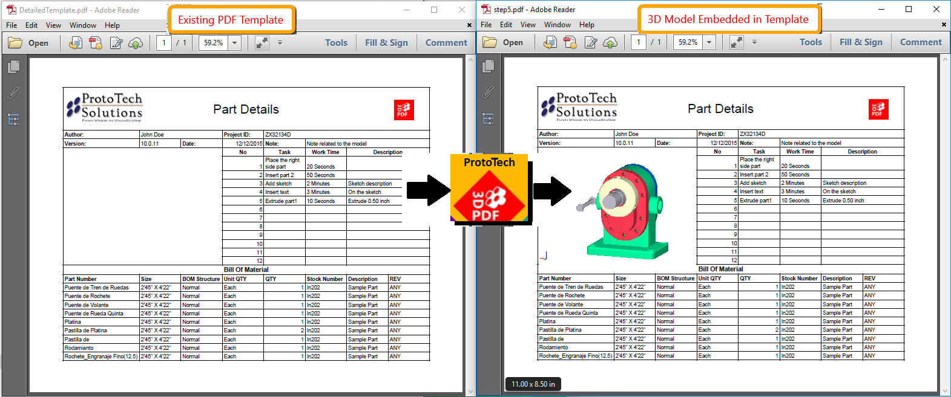This screenshot has height=397, width=951.
Task: Open the Edit menu in DetailedTemplate.pdf window
Action: [31, 25]
